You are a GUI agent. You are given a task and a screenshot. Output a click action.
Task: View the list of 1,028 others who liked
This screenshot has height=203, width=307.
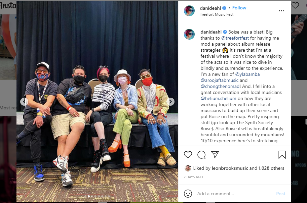(x=271, y=168)
